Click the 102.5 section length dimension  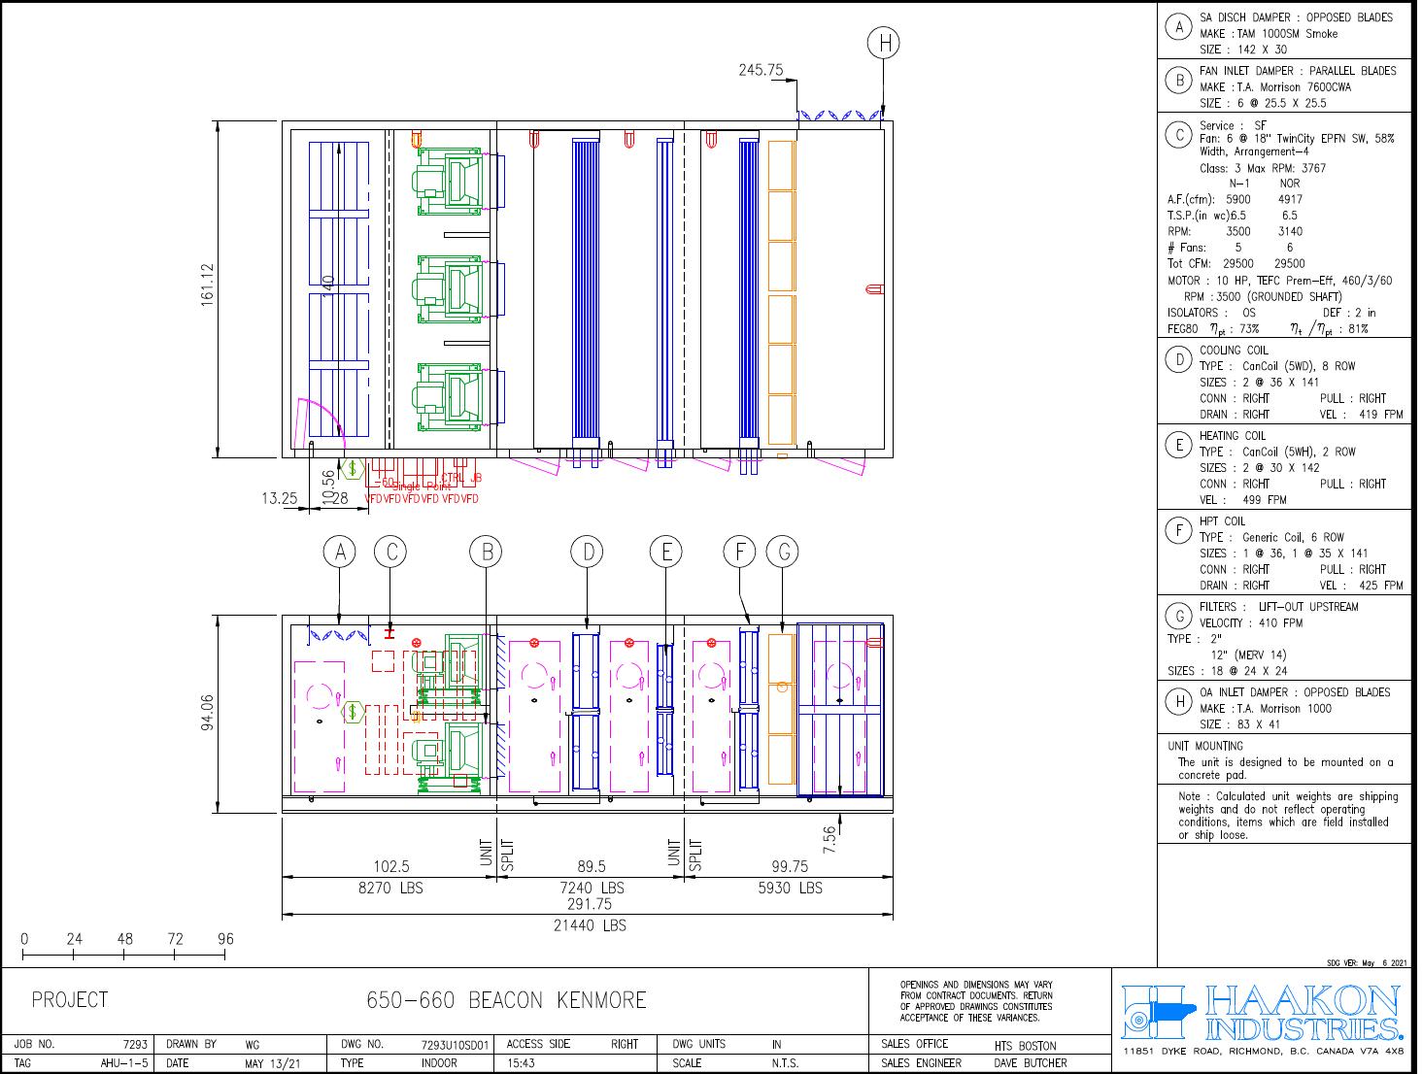pos(391,866)
